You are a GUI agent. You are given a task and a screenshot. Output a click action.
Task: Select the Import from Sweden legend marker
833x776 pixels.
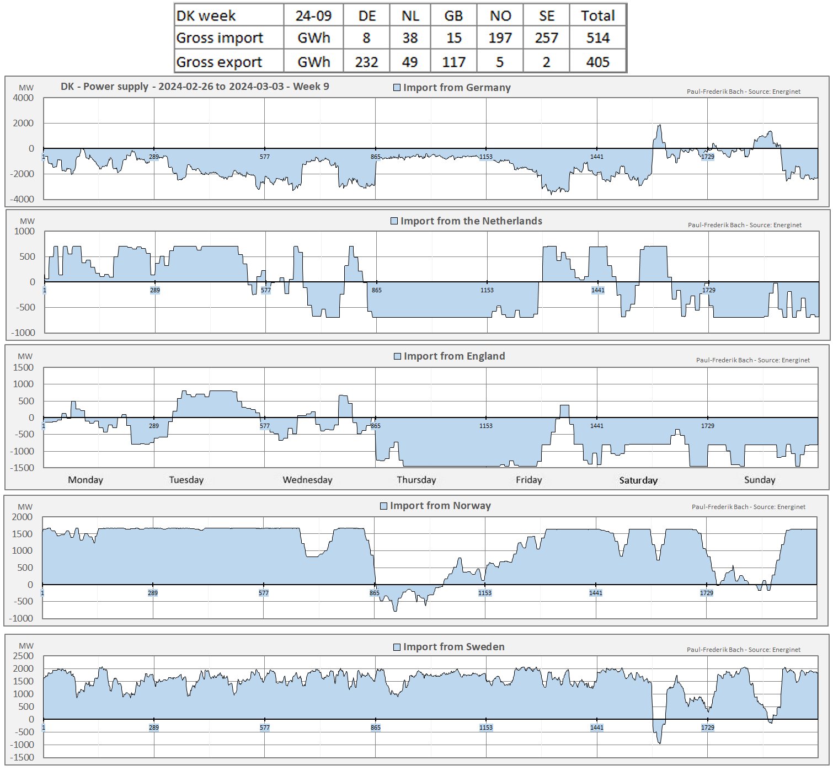397,647
